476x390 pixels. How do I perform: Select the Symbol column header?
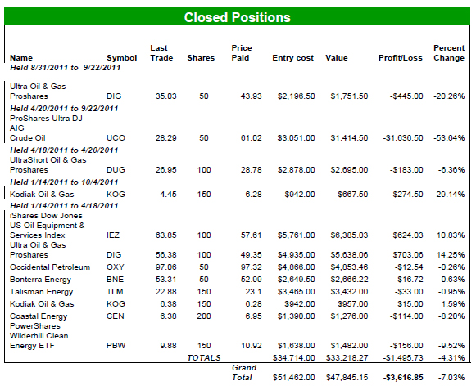tap(122, 58)
